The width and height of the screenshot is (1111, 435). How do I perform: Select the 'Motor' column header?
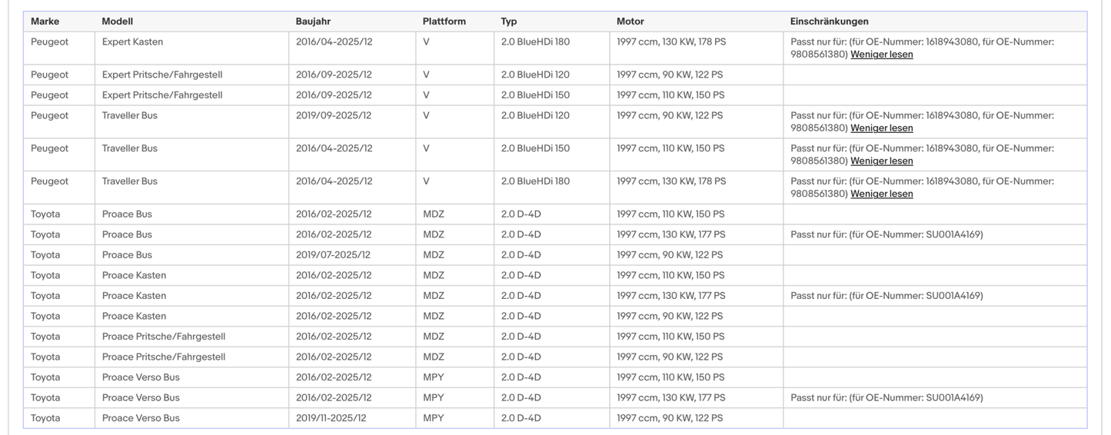[x=630, y=22]
